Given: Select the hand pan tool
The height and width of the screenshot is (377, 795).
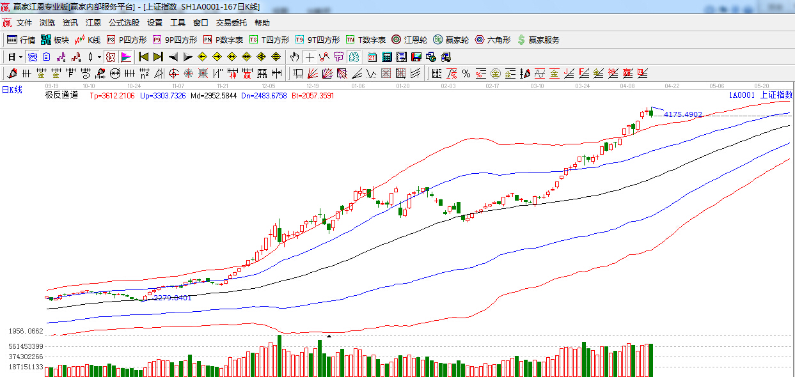Looking at the screenshot, I should point(294,57).
